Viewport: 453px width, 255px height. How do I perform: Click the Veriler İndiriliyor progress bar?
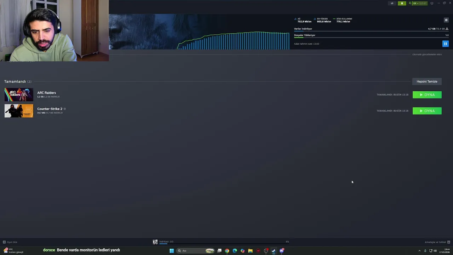(371, 32)
